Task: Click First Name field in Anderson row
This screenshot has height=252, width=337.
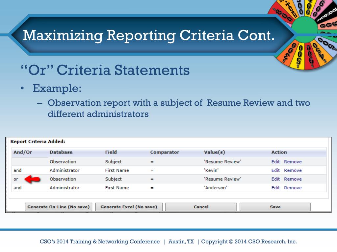Action: click(x=117, y=188)
